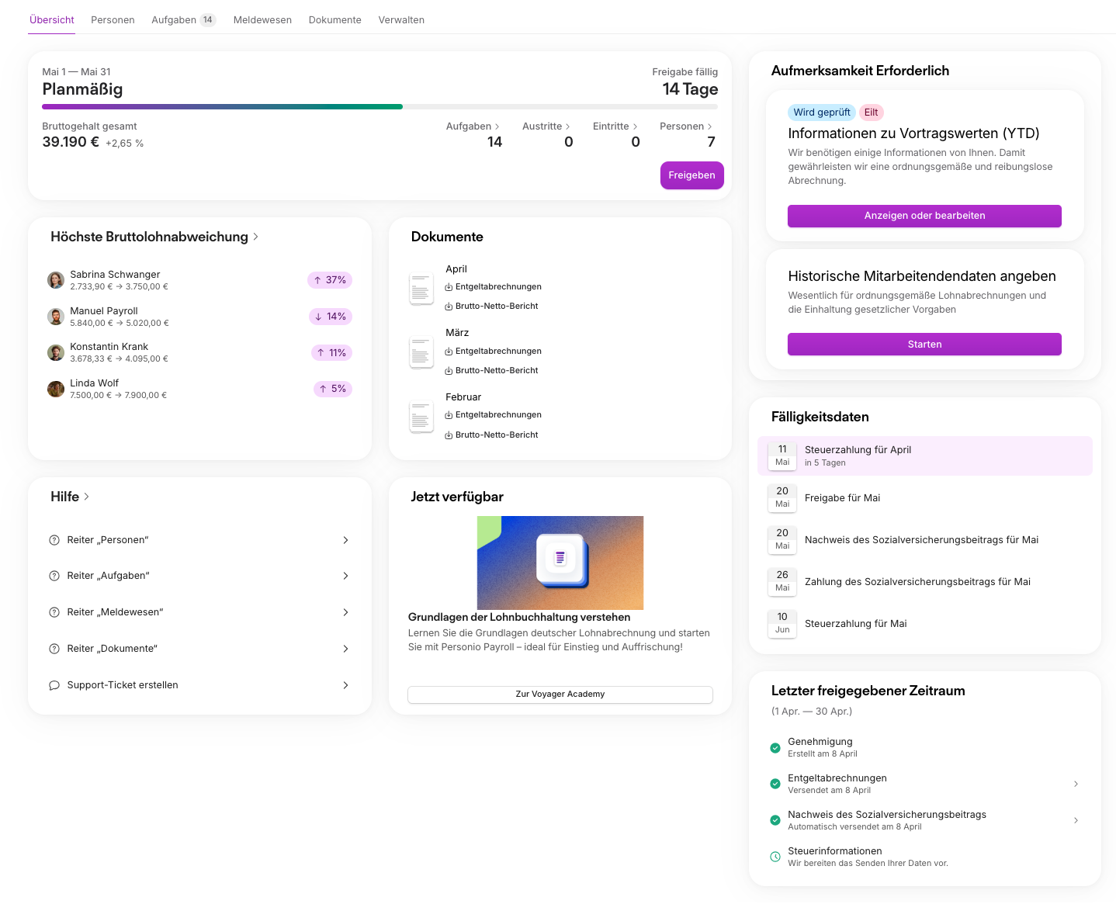The width and height of the screenshot is (1116, 911).
Task: Open Sabrina Schwanger's avatar
Action: click(56, 280)
